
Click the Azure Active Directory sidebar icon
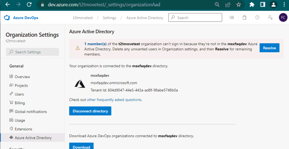pyautogui.click(x=11, y=137)
